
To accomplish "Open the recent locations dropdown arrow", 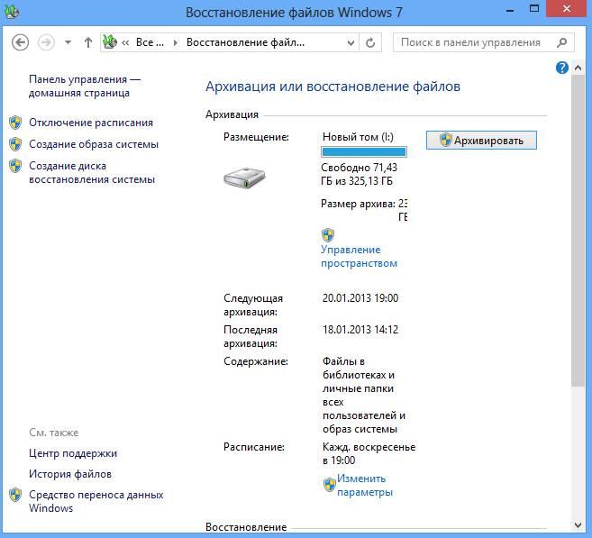I will pyautogui.click(x=68, y=42).
